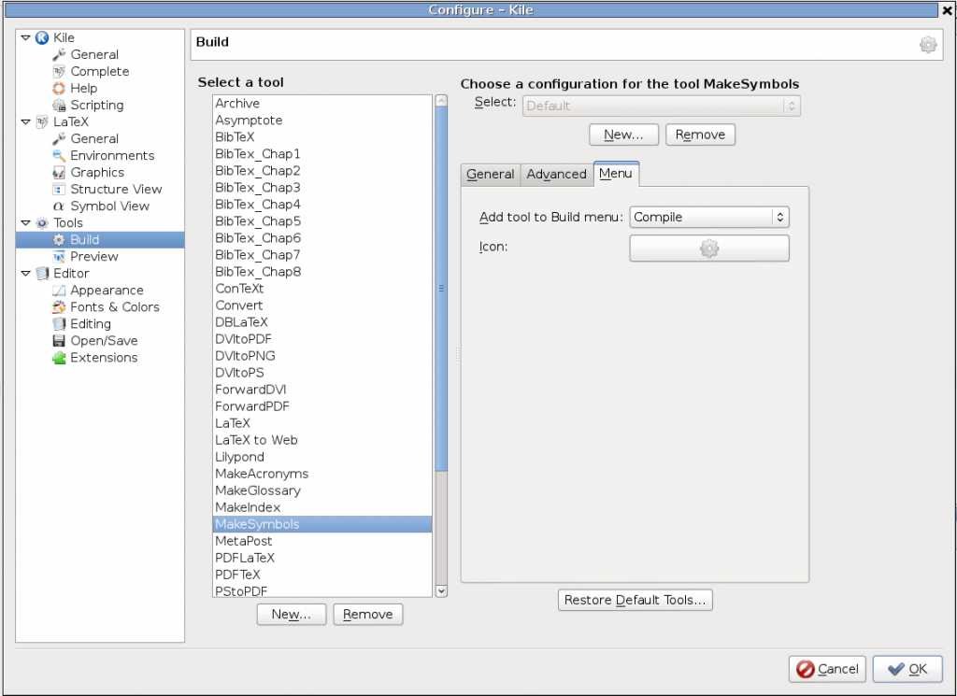Select PDFLaTeX tool
Screen dimensions: 957x696
tap(322, 558)
